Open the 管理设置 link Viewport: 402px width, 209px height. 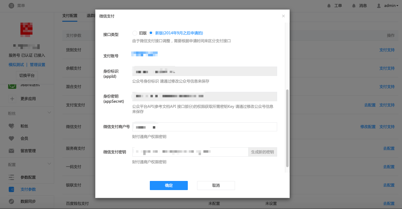click(37, 65)
